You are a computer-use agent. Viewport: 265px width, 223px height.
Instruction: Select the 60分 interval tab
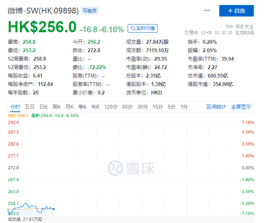(x=127, y=107)
